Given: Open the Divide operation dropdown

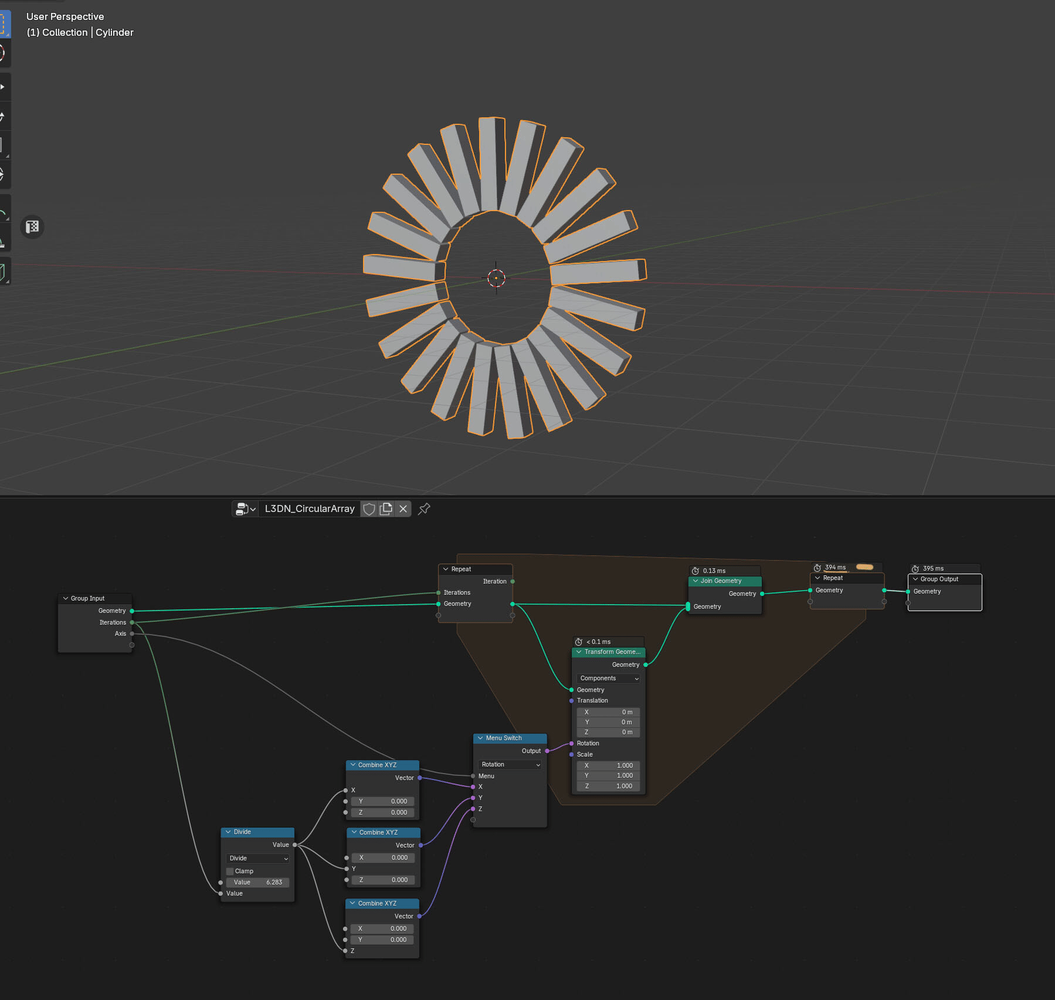Looking at the screenshot, I should tap(258, 858).
